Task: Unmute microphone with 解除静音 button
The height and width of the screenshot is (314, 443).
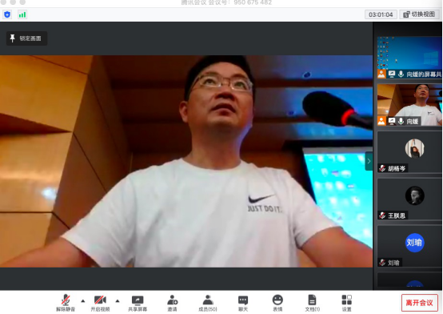Action: (66, 303)
